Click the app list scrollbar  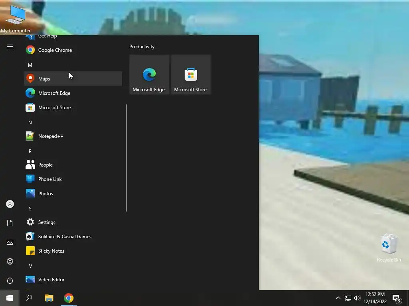click(x=126, y=158)
